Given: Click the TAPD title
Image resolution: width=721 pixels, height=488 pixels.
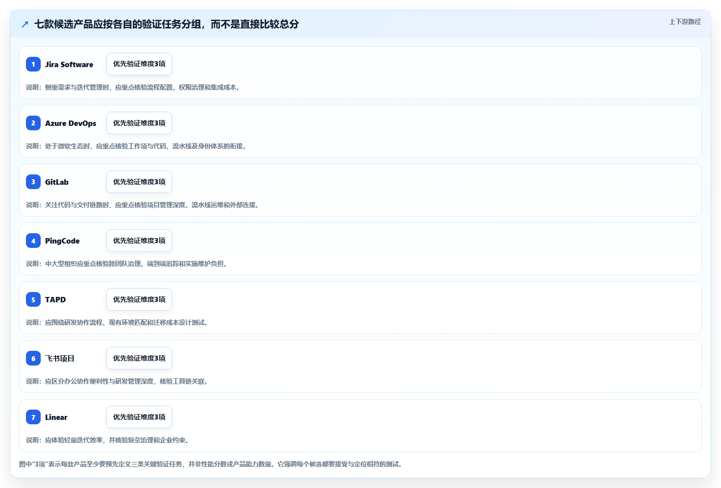Looking at the screenshot, I should point(55,299).
